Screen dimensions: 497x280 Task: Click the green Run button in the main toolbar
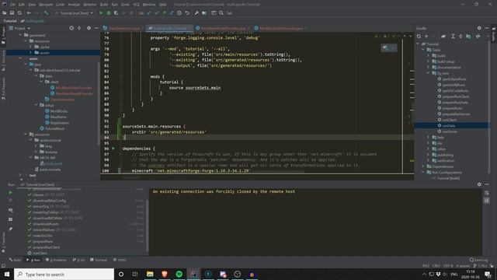(x=101, y=13)
